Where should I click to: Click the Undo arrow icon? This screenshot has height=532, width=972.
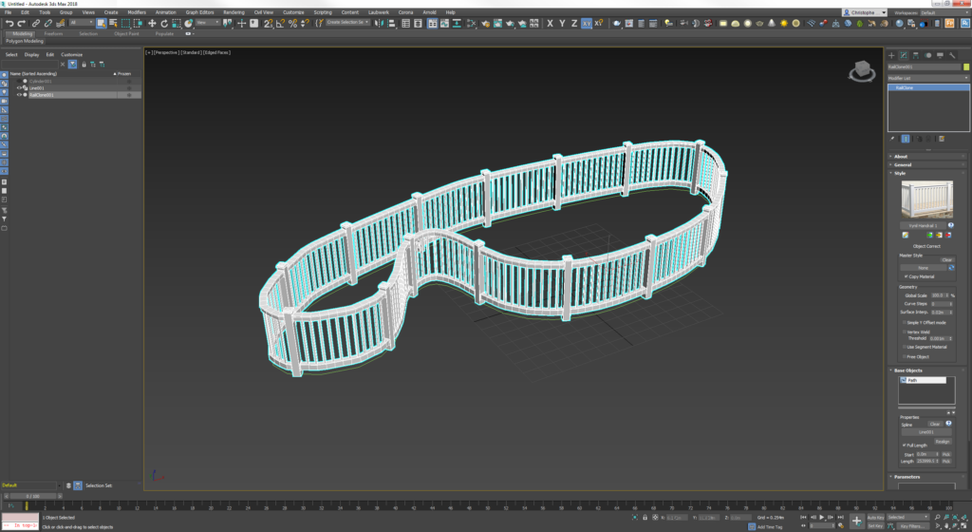pos(9,23)
